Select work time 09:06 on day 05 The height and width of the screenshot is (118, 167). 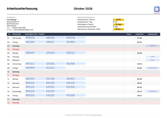pyautogui.click(x=139, y=53)
